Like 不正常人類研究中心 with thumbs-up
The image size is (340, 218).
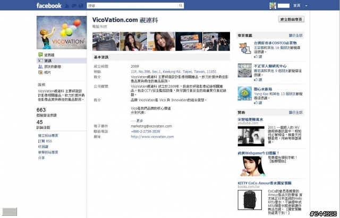click(258, 80)
